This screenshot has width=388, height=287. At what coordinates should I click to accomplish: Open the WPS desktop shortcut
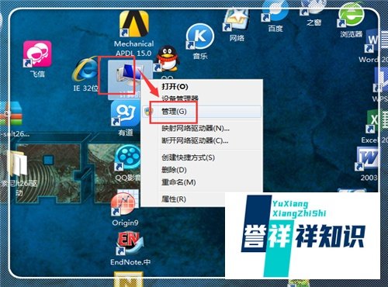[x=380, y=80]
